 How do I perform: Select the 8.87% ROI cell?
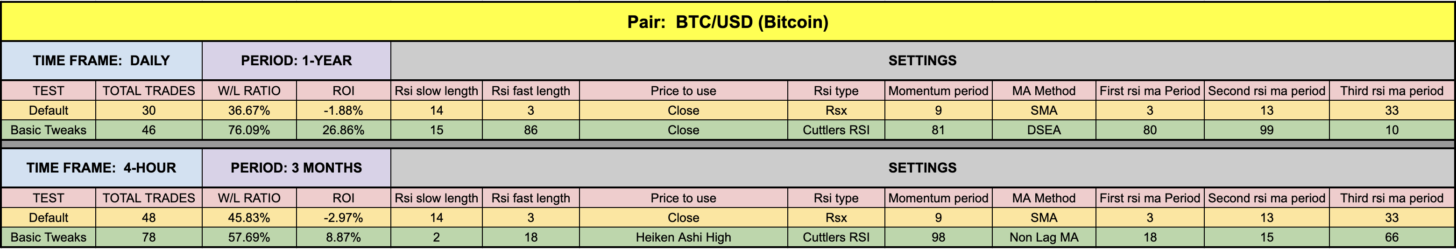(x=343, y=237)
